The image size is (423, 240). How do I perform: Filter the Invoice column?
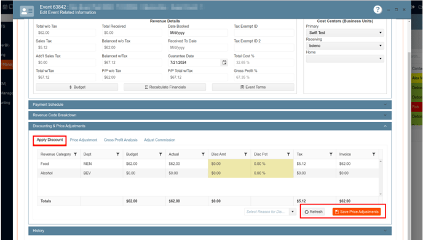click(x=374, y=154)
